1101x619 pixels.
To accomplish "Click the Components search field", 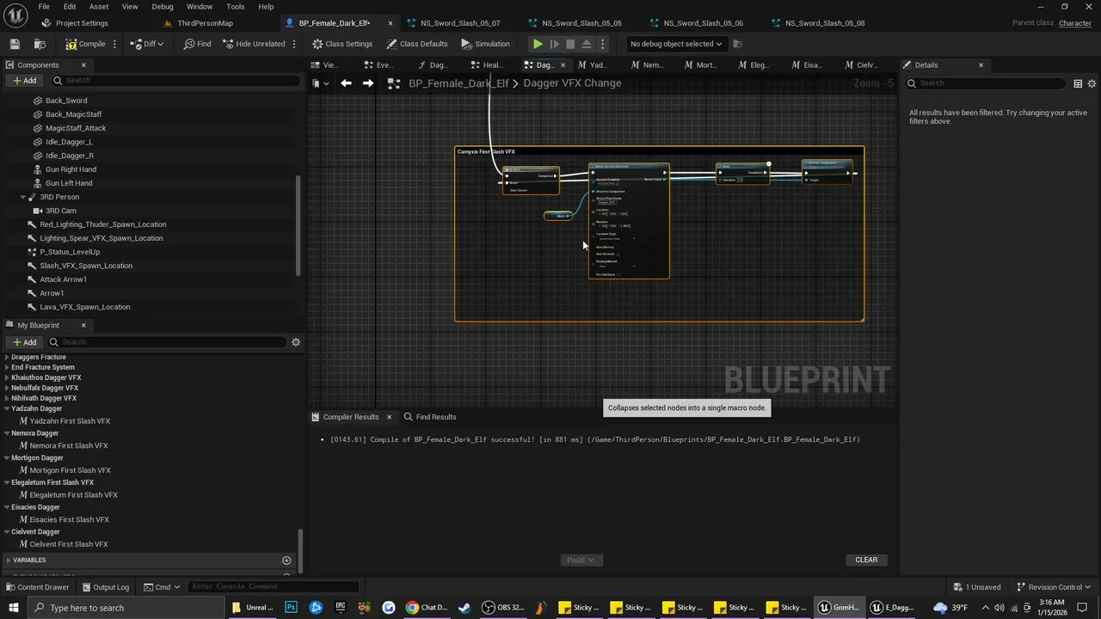I will 176,80.
